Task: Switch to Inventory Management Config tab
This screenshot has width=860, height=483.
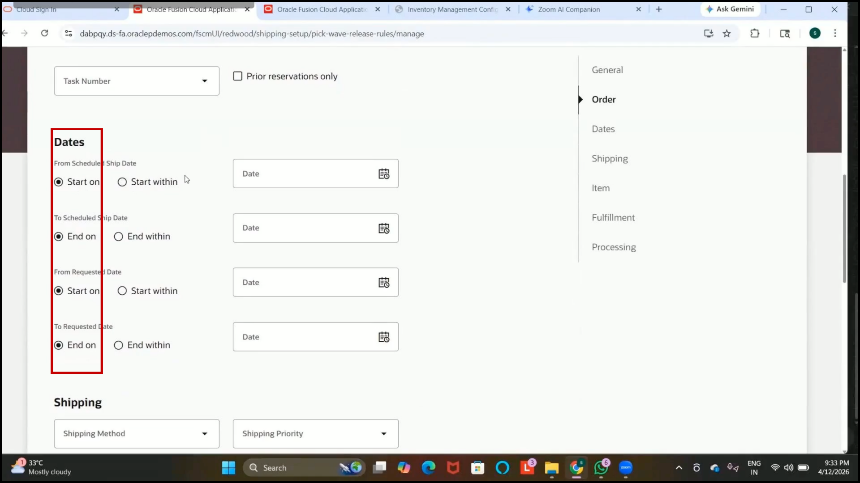Action: pyautogui.click(x=452, y=9)
